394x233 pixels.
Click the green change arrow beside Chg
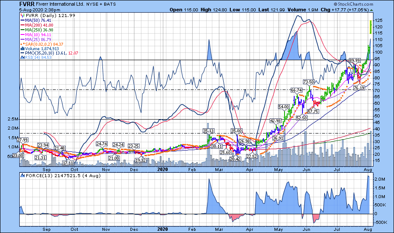pos(371,10)
